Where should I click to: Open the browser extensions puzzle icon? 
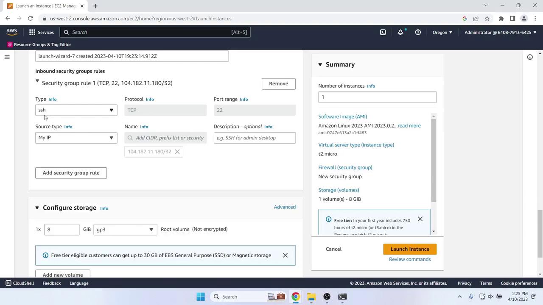coord(501,19)
